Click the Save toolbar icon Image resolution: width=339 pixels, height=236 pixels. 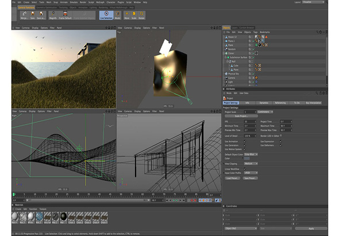point(32,15)
